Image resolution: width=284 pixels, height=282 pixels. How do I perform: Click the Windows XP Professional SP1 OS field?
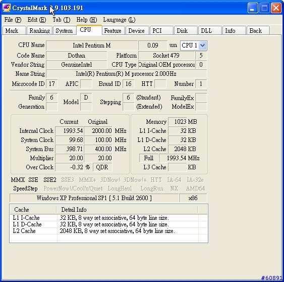tap(94, 198)
